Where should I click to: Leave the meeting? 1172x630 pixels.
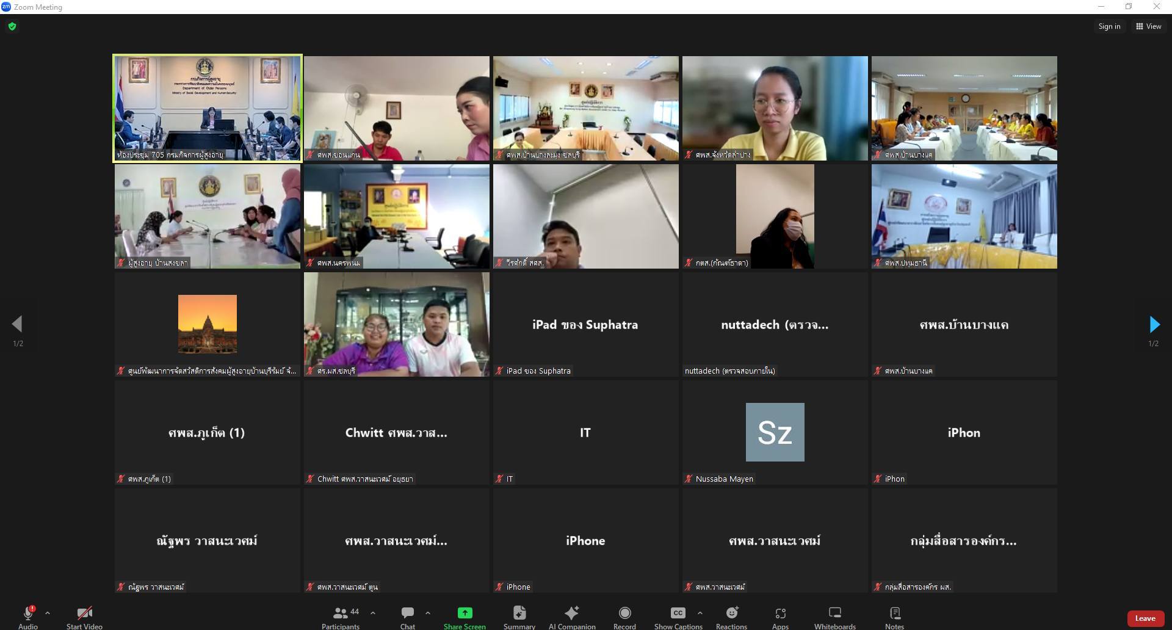click(1145, 618)
